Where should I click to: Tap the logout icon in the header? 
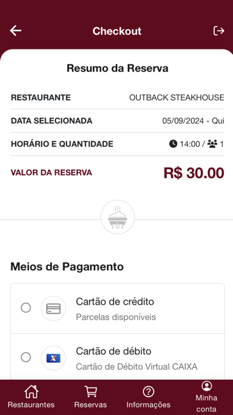pos(219,30)
